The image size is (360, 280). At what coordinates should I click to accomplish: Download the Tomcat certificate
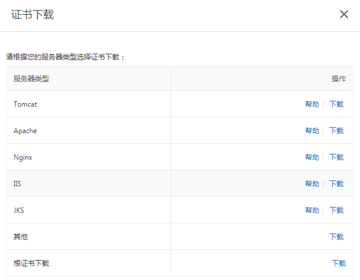(x=336, y=104)
